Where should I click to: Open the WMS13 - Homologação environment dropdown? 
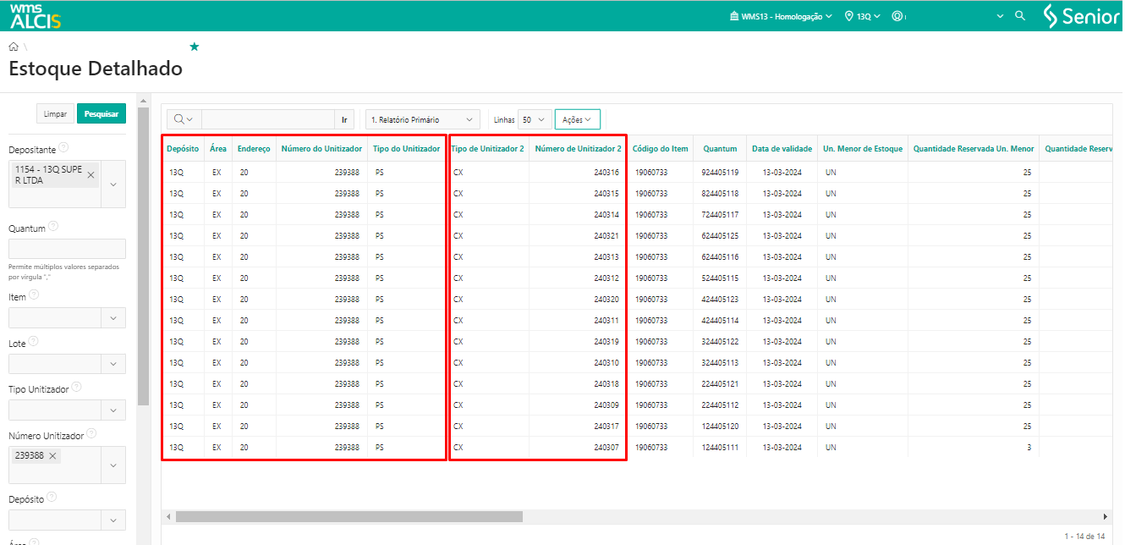pos(781,16)
